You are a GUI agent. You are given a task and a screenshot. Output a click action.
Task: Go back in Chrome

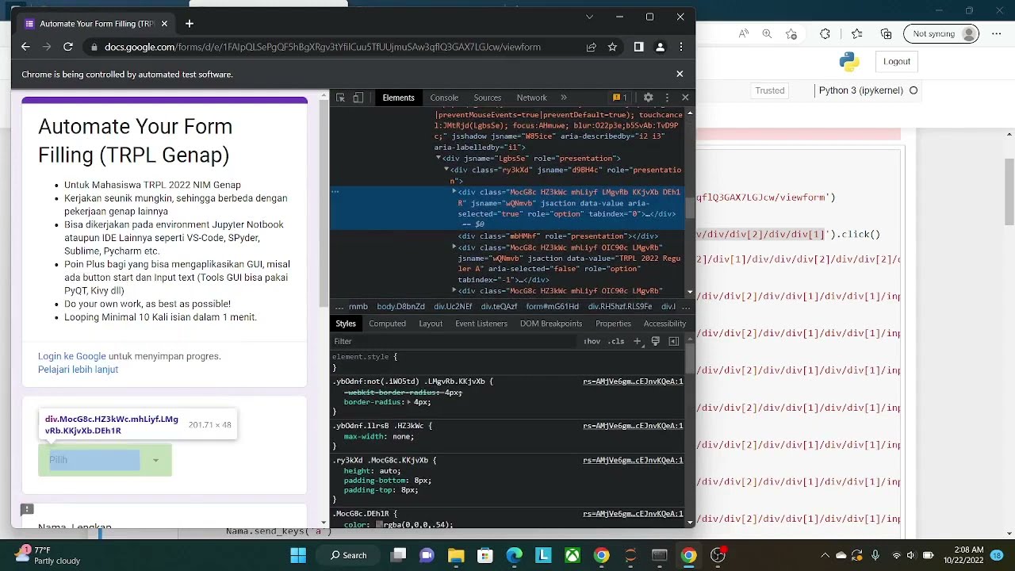click(x=25, y=47)
